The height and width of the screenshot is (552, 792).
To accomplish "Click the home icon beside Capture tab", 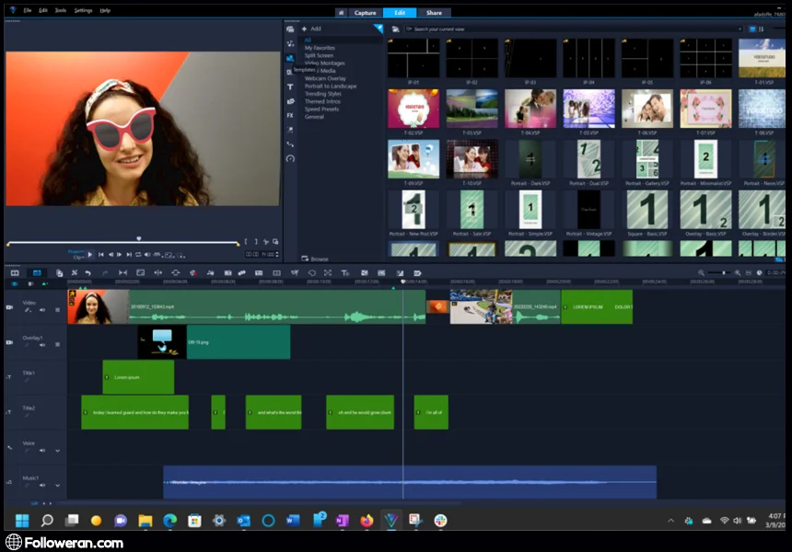I will click(341, 13).
